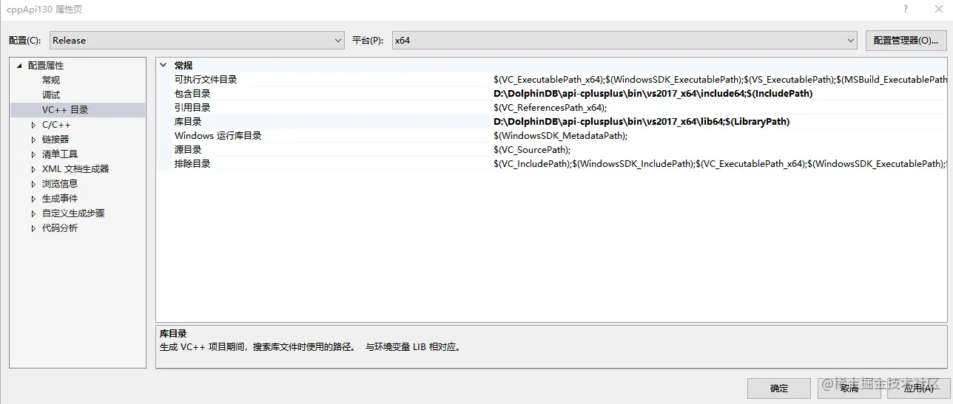Expand the 清单工具 tree node arrow
The height and width of the screenshot is (404, 953).
33,154
